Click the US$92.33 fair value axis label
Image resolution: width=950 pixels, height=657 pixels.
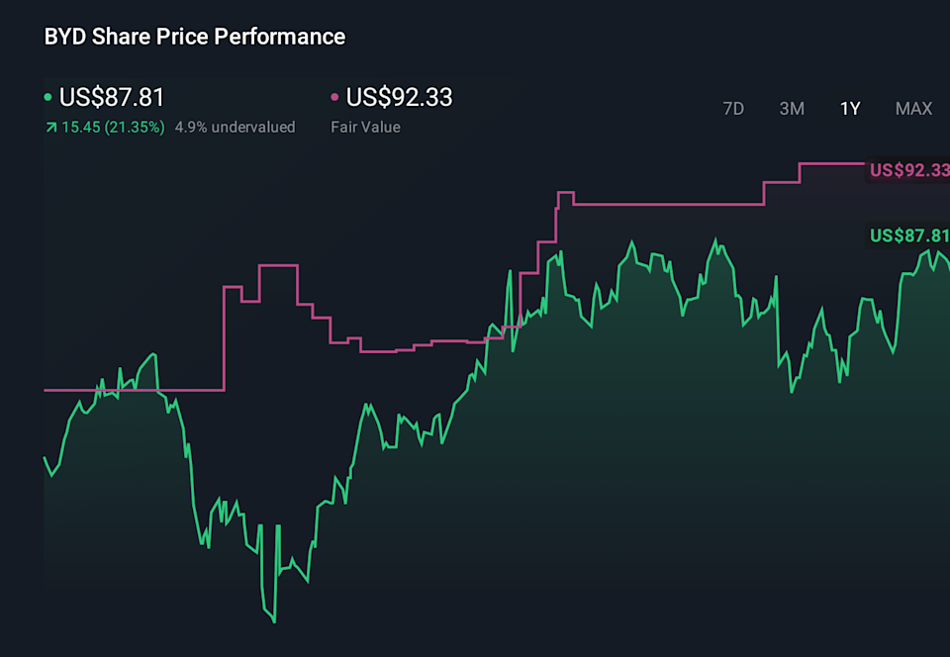click(906, 170)
